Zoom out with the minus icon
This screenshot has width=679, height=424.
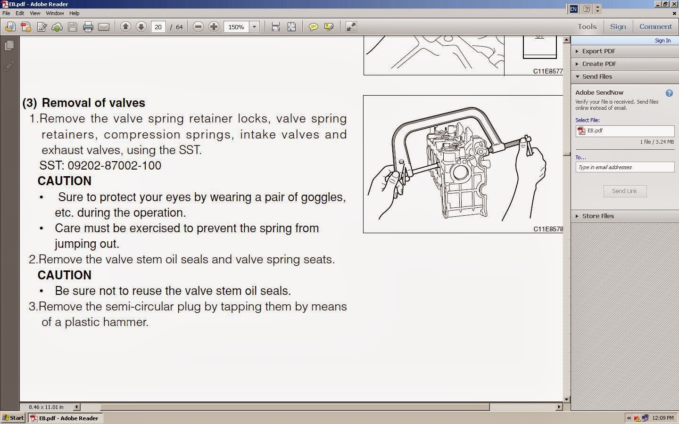198,27
